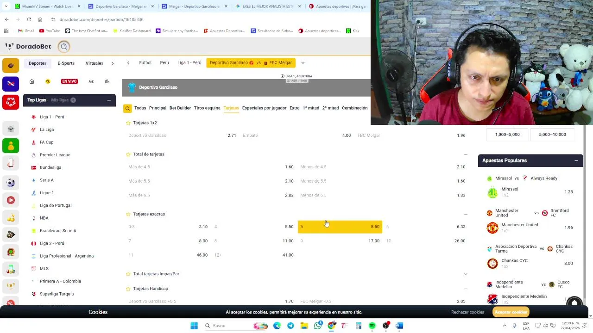Click the DoradoBet header search icon
The image size is (593, 333).
(64, 46)
